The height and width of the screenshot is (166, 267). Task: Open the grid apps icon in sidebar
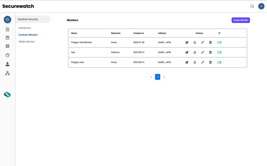click(x=8, y=46)
